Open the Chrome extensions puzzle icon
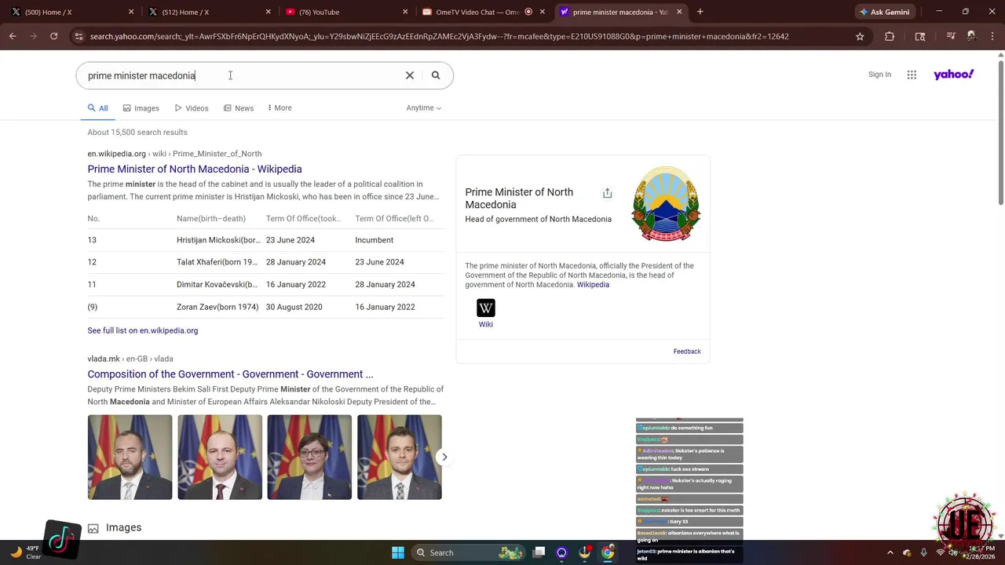Screen dimensions: 1005x565 click(890, 36)
